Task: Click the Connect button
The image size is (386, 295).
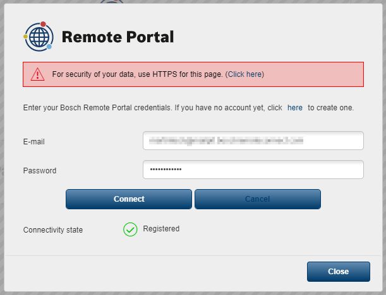Action: pos(129,199)
